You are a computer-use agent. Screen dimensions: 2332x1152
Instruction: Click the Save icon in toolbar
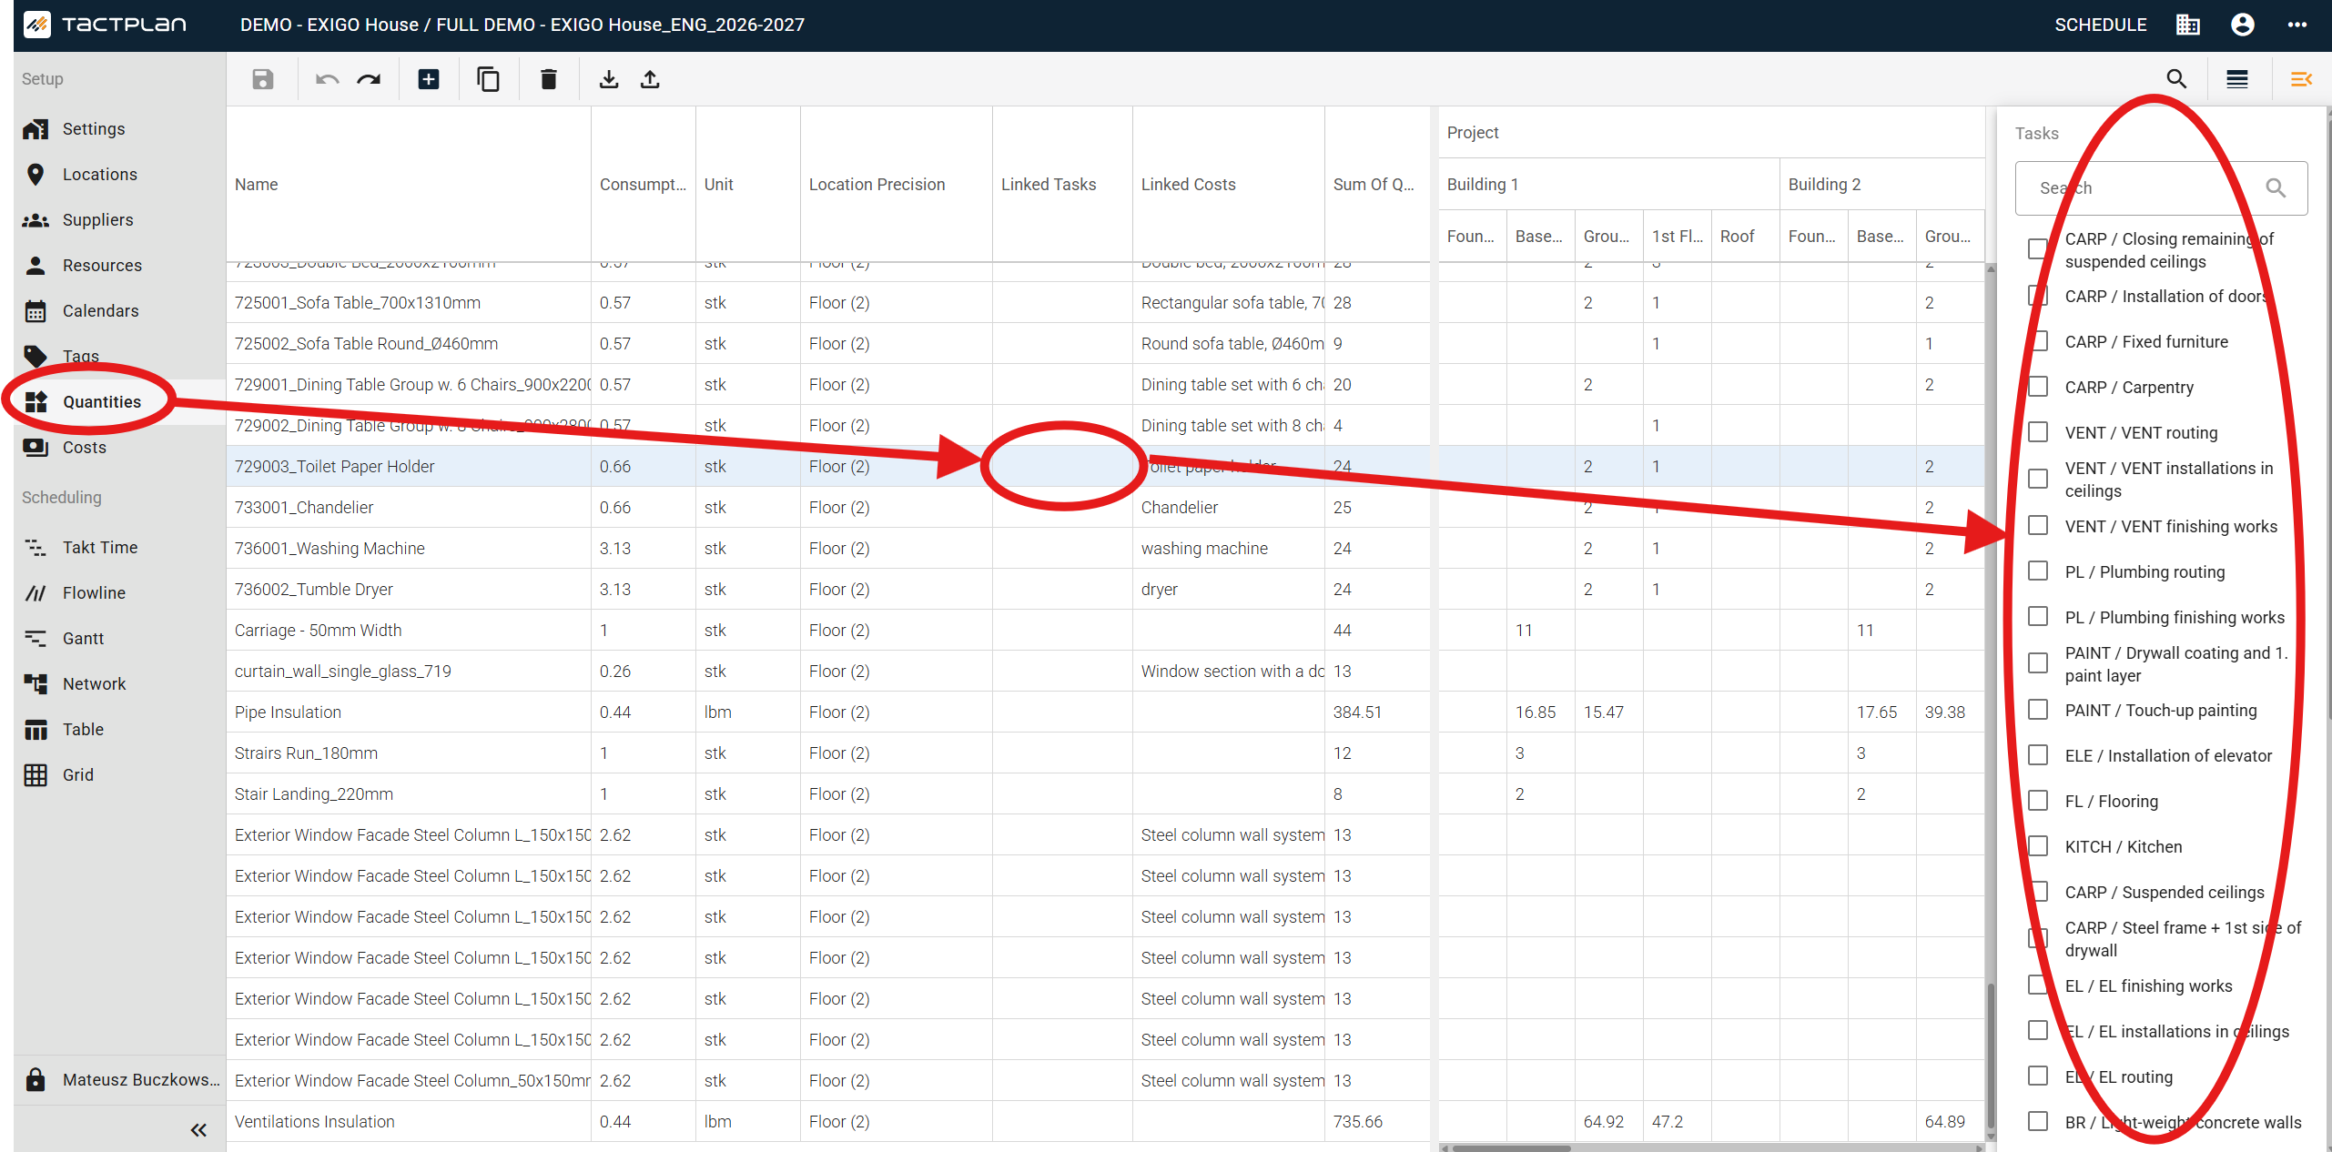263,79
